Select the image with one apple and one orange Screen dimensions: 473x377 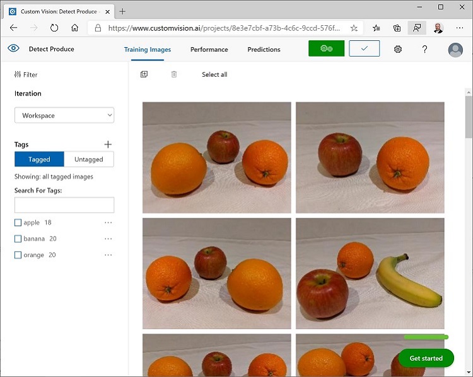[x=370, y=157]
